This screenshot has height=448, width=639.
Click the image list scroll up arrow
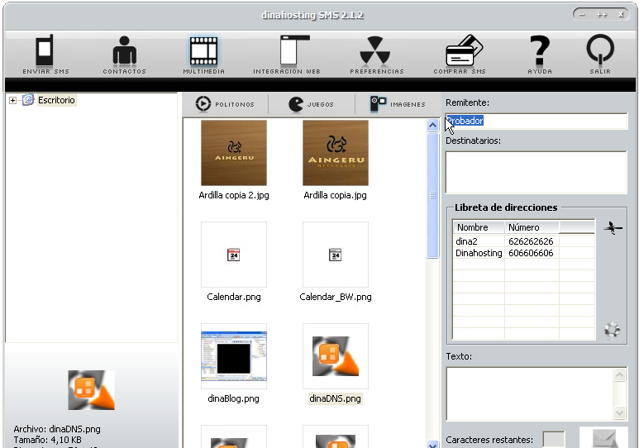(x=433, y=125)
